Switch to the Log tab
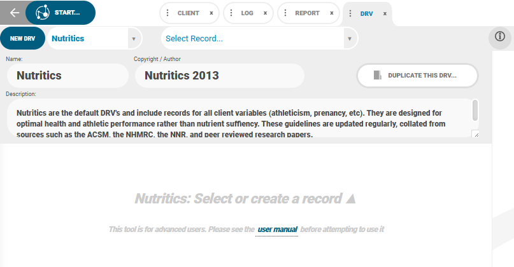This screenshot has width=514, height=267. tap(247, 13)
